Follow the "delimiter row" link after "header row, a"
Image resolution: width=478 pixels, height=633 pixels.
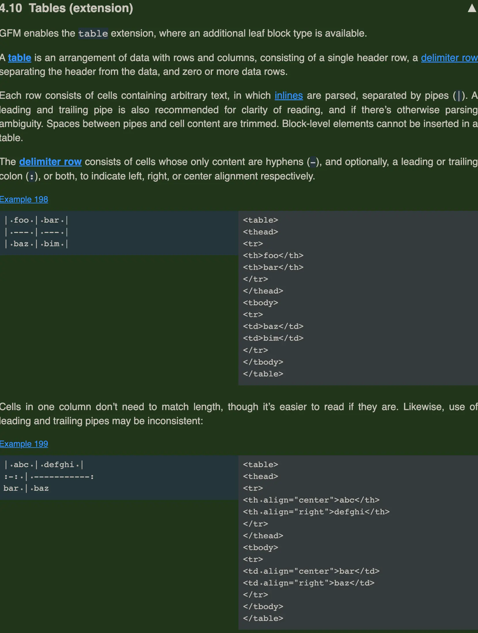[449, 58]
